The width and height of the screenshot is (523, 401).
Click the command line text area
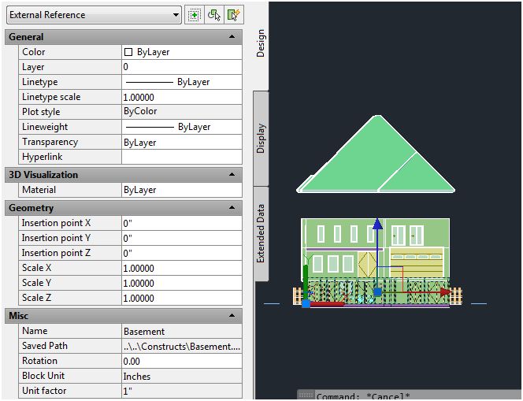point(417,396)
